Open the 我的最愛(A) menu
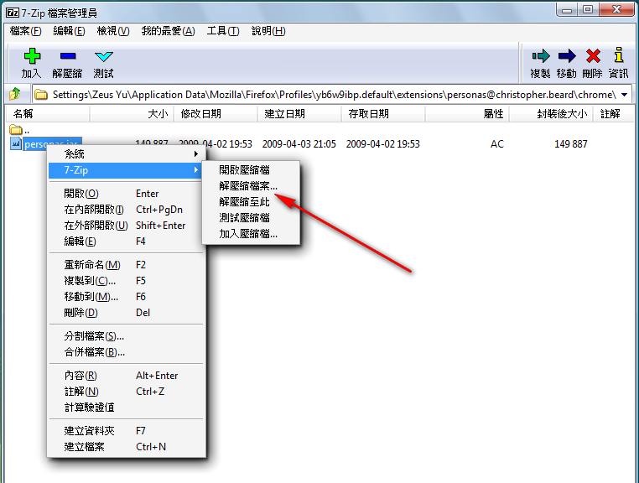 [x=169, y=31]
